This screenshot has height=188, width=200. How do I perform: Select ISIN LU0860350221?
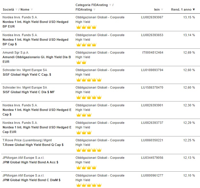click(152, 140)
